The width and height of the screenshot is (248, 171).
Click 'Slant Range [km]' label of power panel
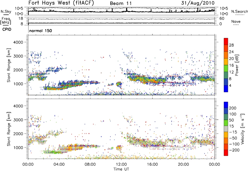pyautogui.click(x=9, y=65)
